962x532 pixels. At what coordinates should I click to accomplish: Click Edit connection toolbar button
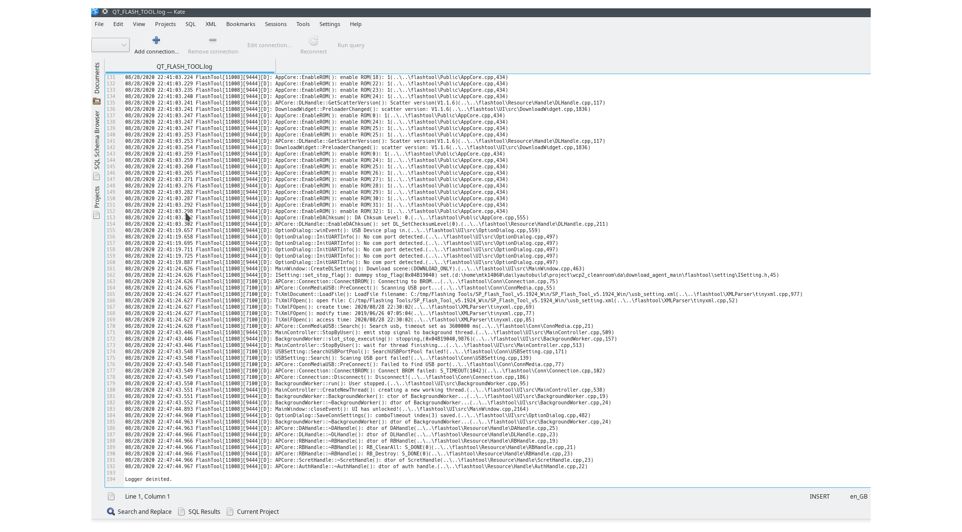click(x=269, y=45)
